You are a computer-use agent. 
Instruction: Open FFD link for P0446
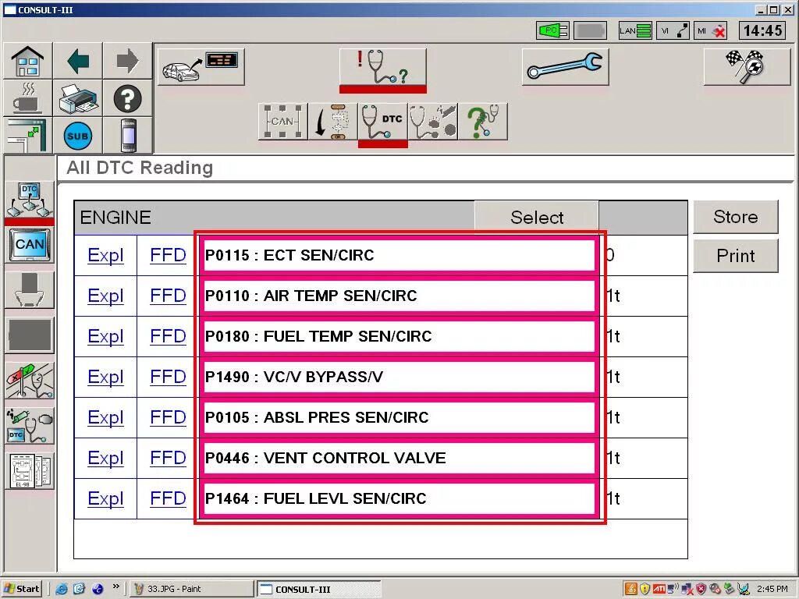click(168, 458)
